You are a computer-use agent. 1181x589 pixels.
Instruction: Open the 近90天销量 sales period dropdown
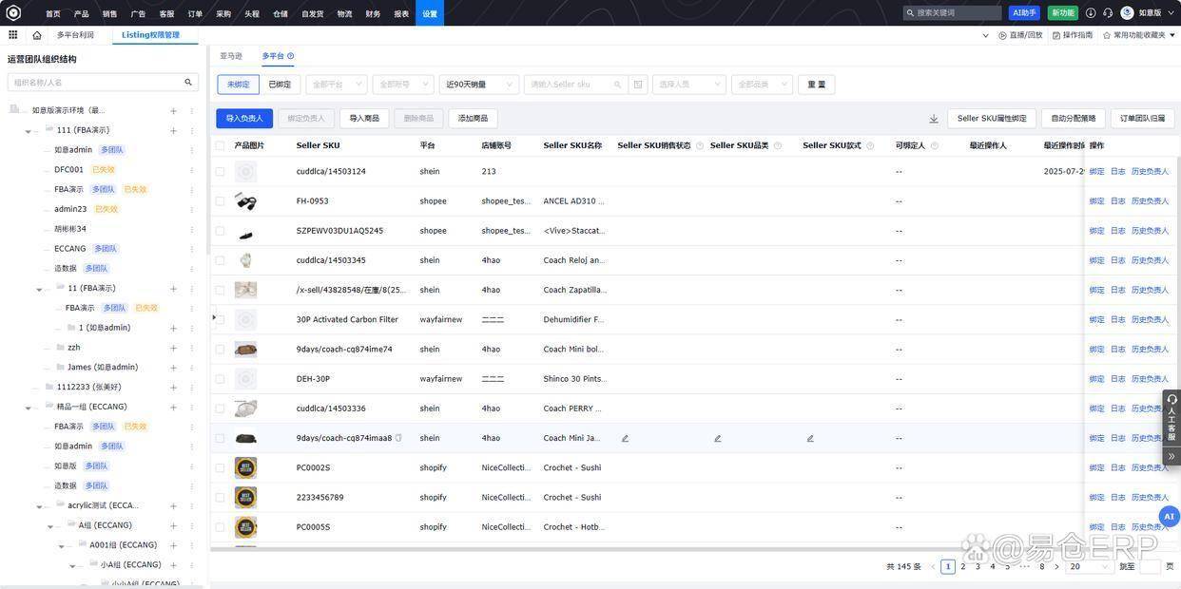(x=479, y=85)
